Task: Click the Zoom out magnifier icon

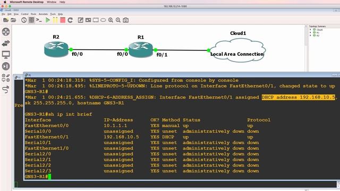Action: click(118, 20)
